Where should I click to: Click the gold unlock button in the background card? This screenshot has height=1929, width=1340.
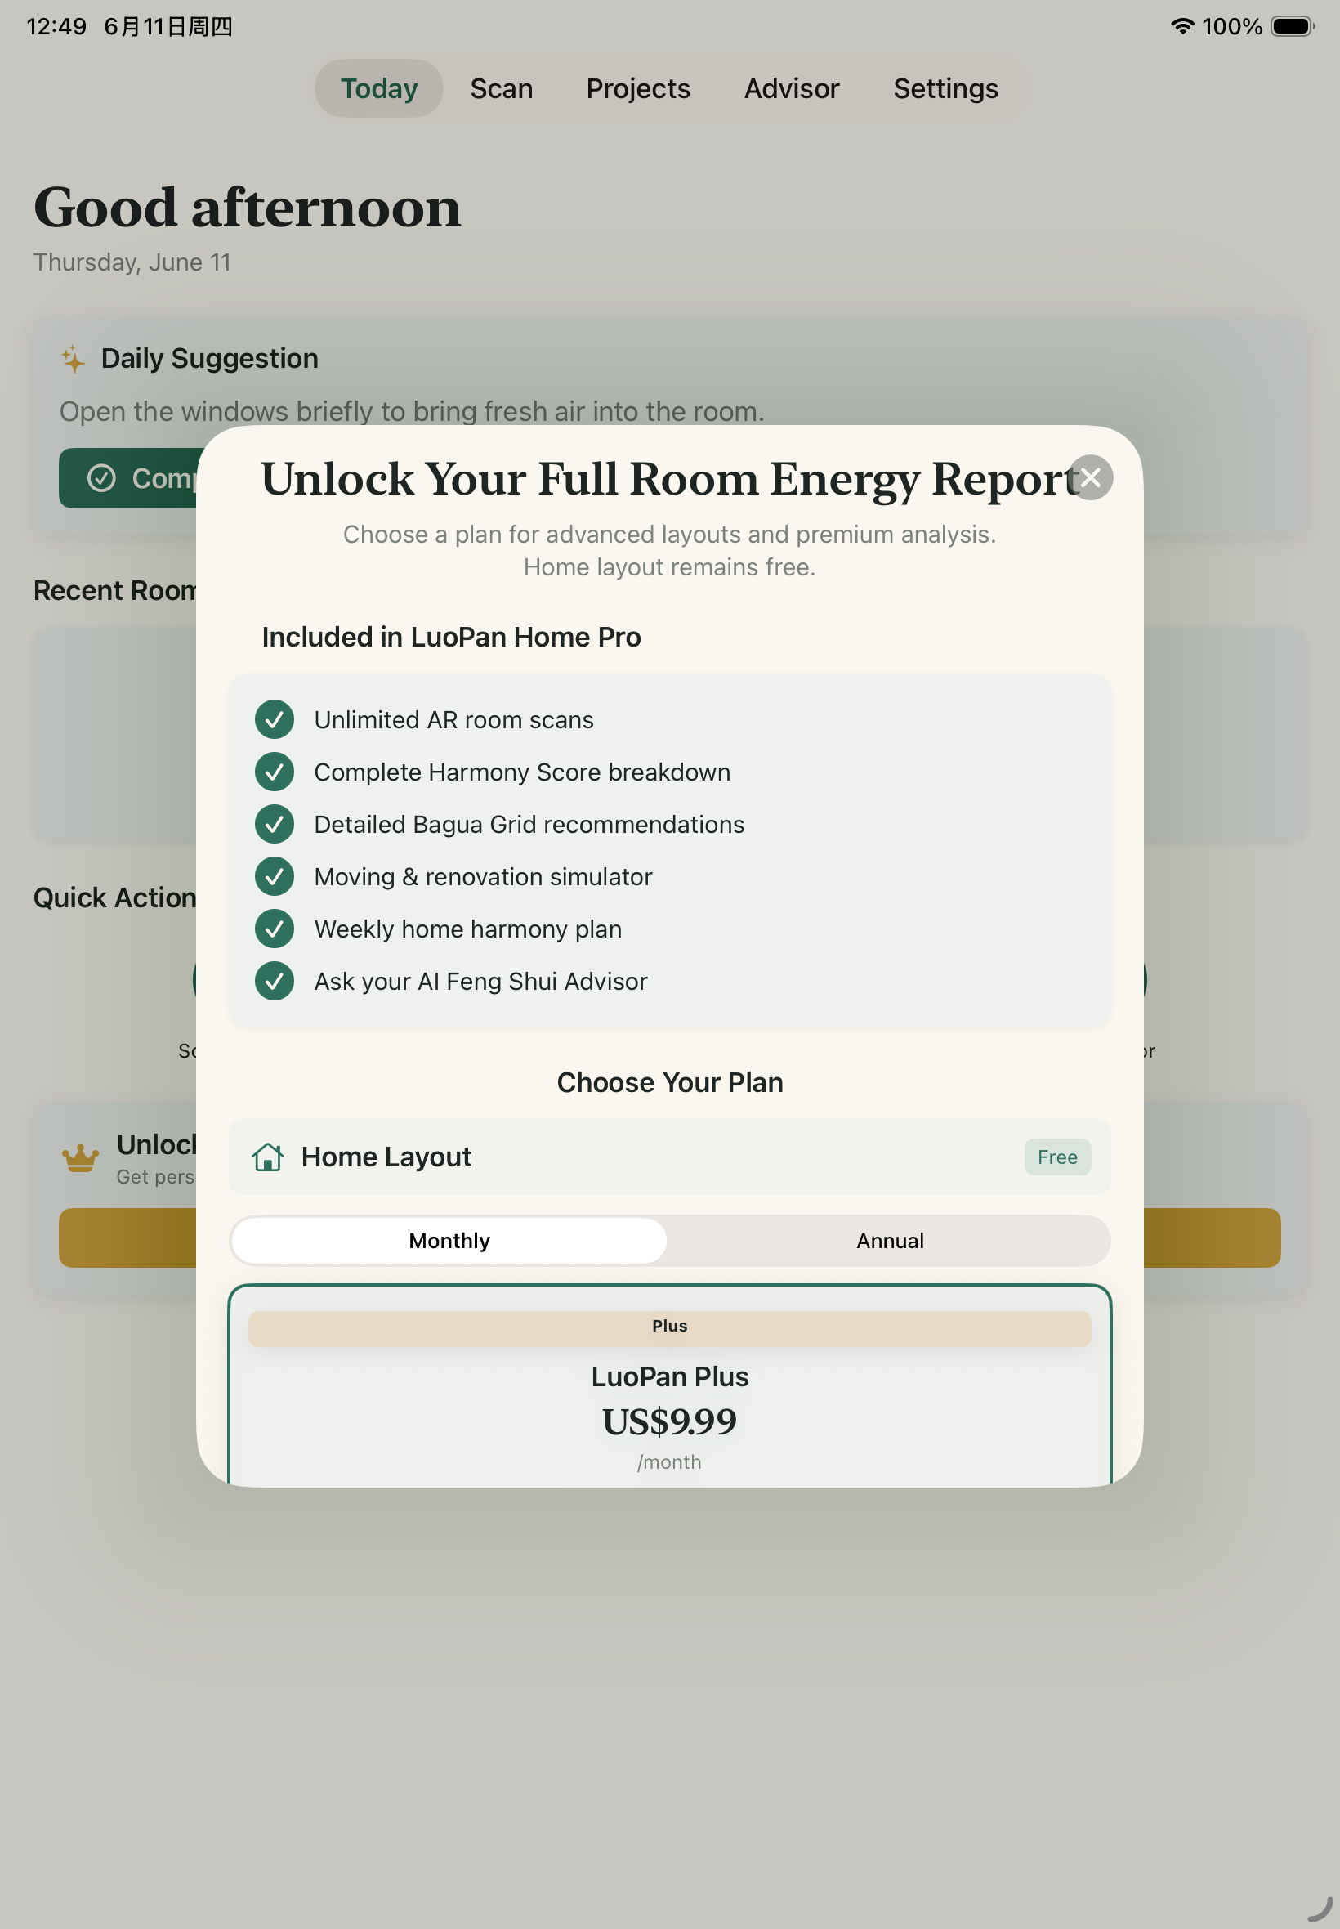pos(127,1238)
